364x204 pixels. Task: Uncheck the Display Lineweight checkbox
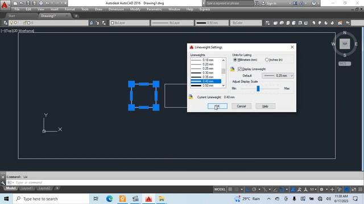tap(239, 69)
